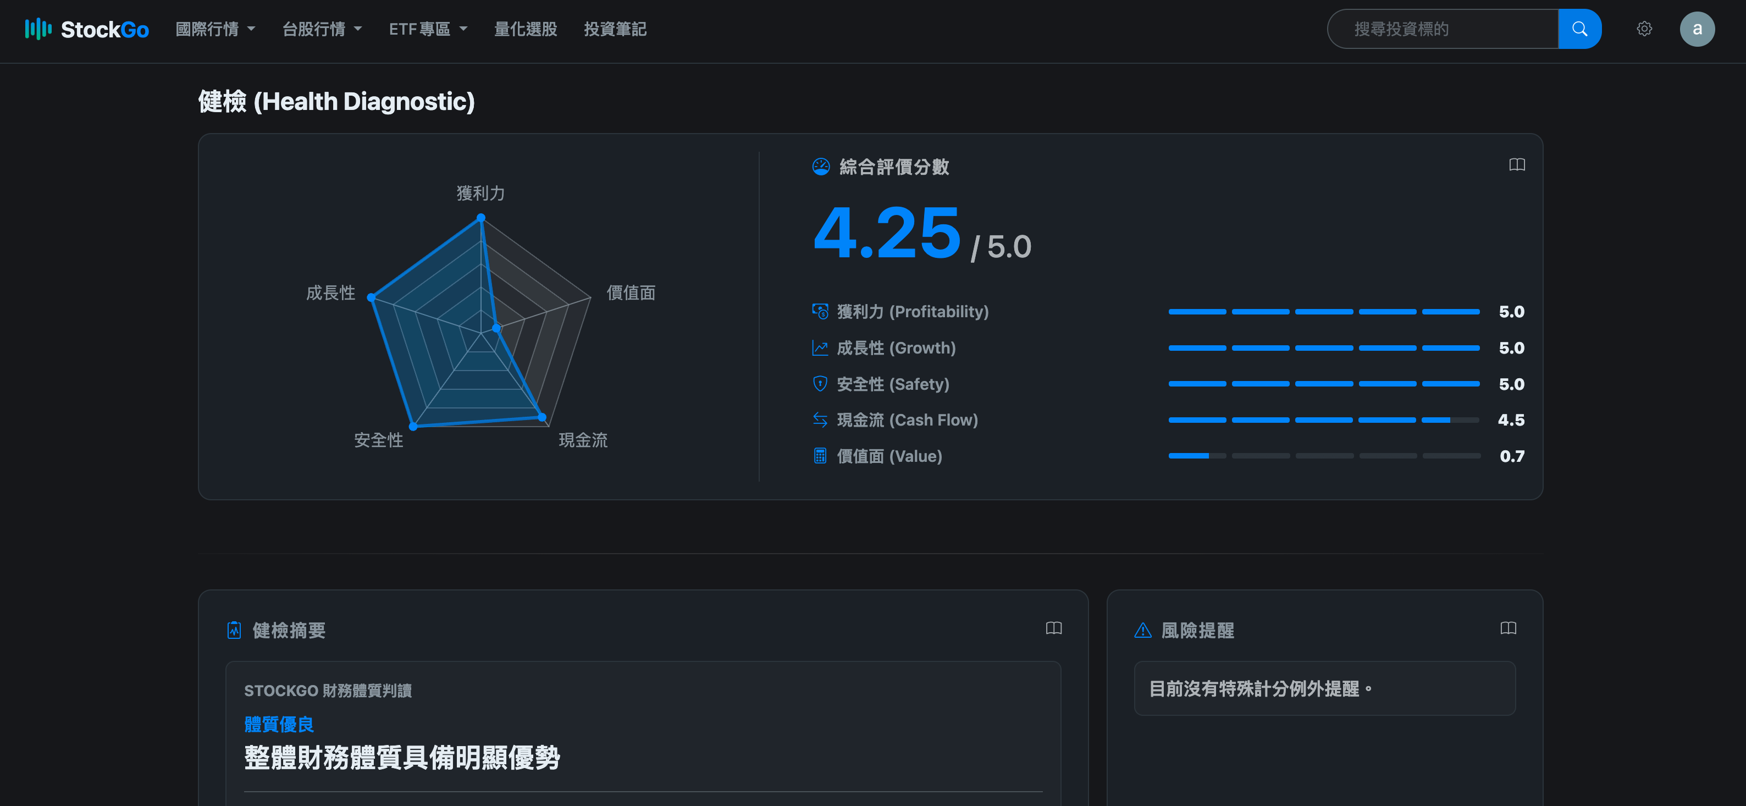
Task: Click the 0.7 Value score number
Action: coord(1511,456)
